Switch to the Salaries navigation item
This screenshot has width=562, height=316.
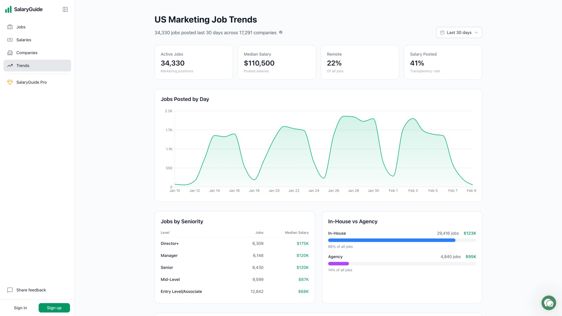click(23, 40)
